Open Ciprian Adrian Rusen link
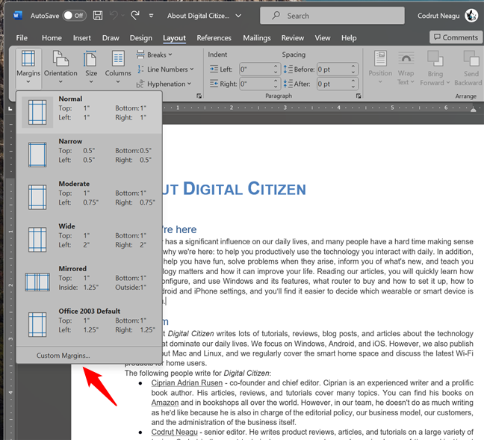Image resolution: width=484 pixels, height=440 pixels. 187,383
